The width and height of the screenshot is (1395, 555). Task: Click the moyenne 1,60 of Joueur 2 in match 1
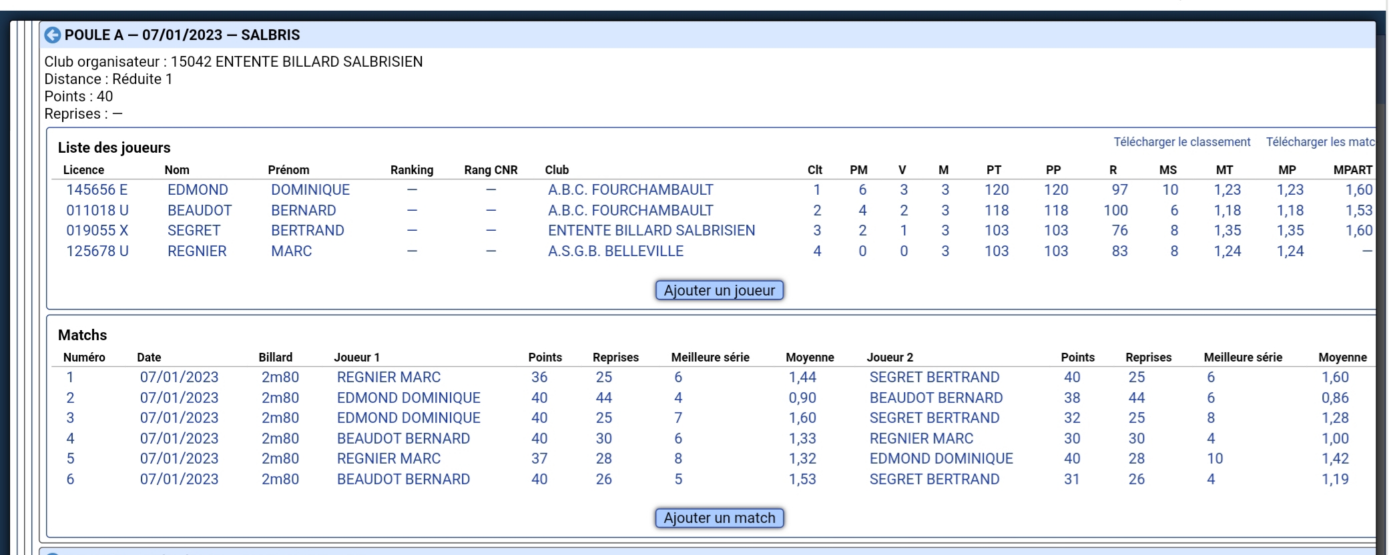[1335, 378]
